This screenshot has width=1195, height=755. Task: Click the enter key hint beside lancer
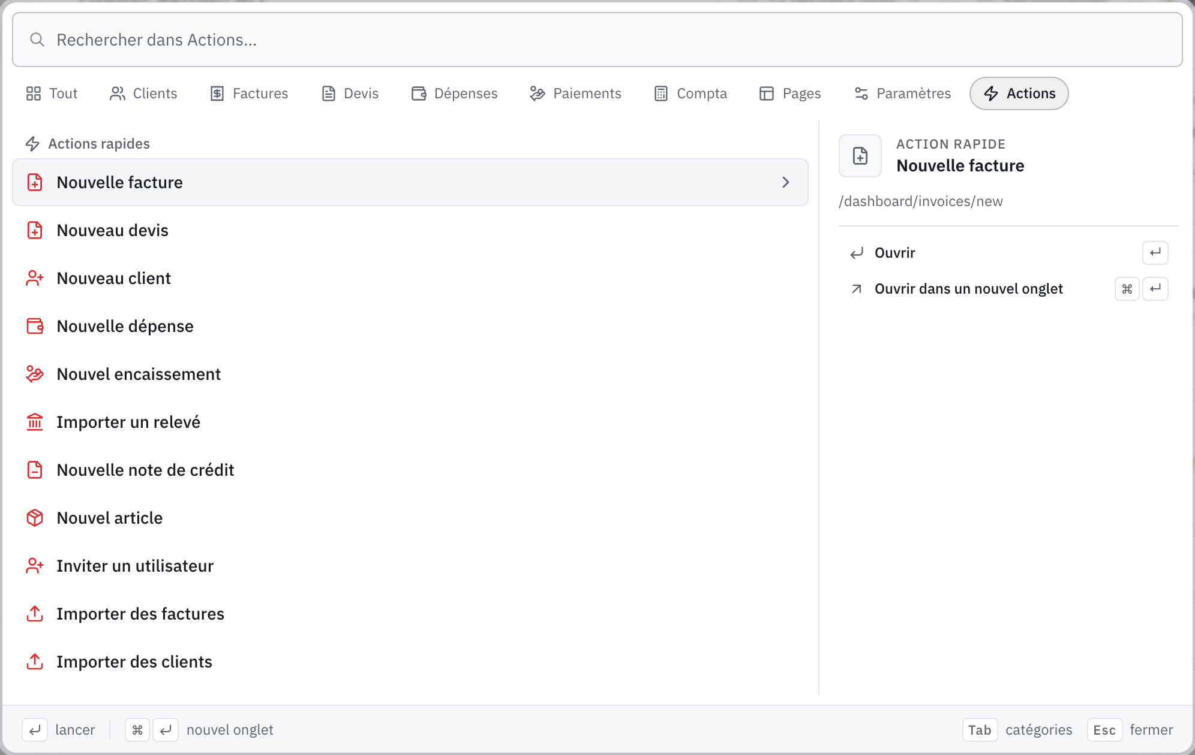pos(35,730)
